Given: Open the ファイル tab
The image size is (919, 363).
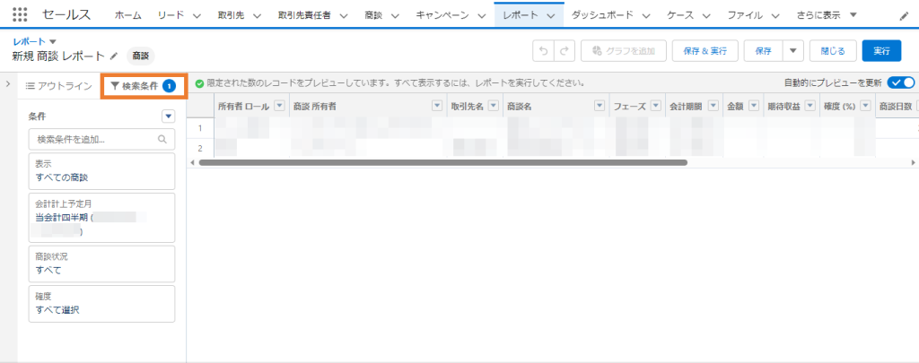Looking at the screenshot, I should tap(745, 15).
